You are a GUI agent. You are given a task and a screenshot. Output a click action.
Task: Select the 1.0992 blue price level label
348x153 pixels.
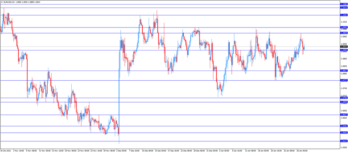coord(343,27)
